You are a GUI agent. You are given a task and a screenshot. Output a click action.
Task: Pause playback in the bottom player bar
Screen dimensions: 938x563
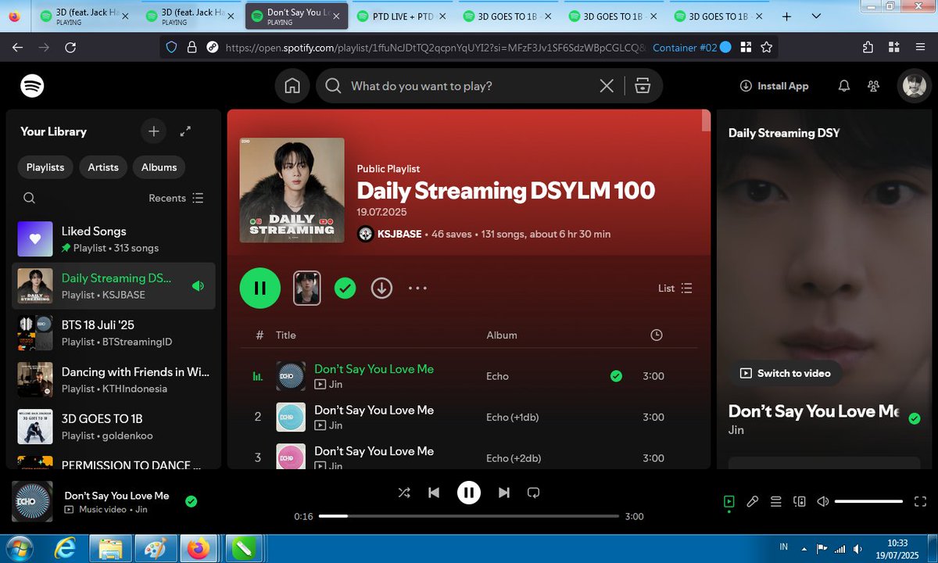469,493
